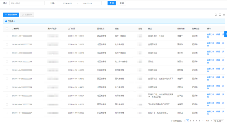Screen dimensions: 227x123
Task: Click the 重置 reset button
Action: tap(122, 3)
